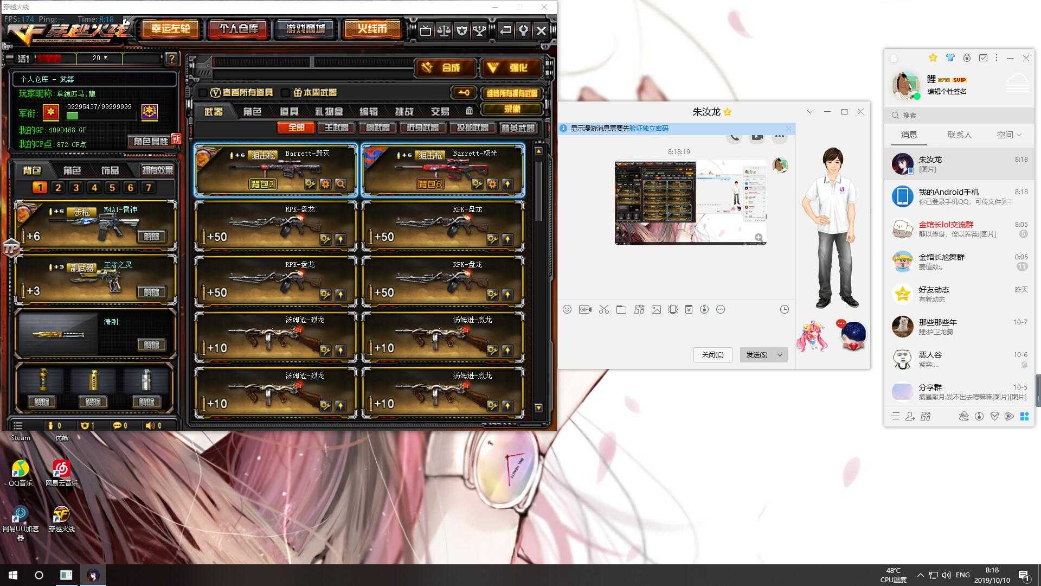The height and width of the screenshot is (586, 1041).
Task: Open the 游戏商城 game shop
Action: 306,29
